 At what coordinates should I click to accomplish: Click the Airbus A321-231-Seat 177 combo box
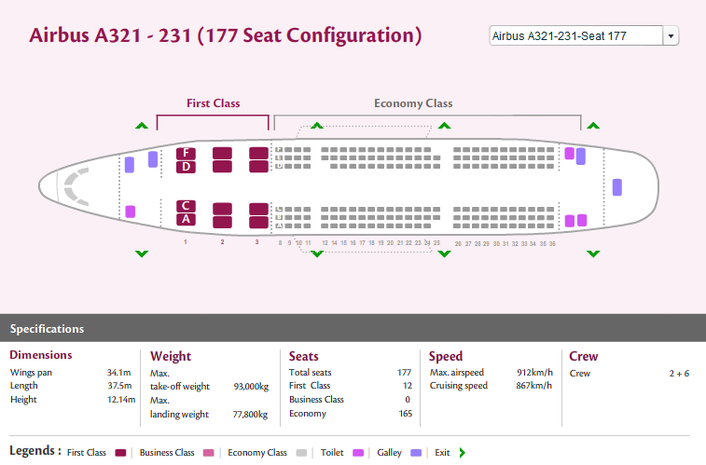pos(574,36)
